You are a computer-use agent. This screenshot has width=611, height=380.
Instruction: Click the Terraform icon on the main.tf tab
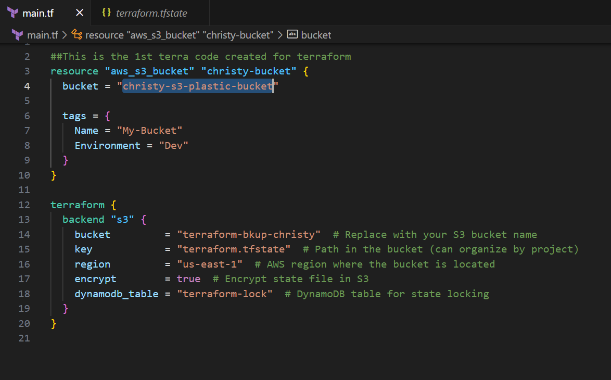12,12
